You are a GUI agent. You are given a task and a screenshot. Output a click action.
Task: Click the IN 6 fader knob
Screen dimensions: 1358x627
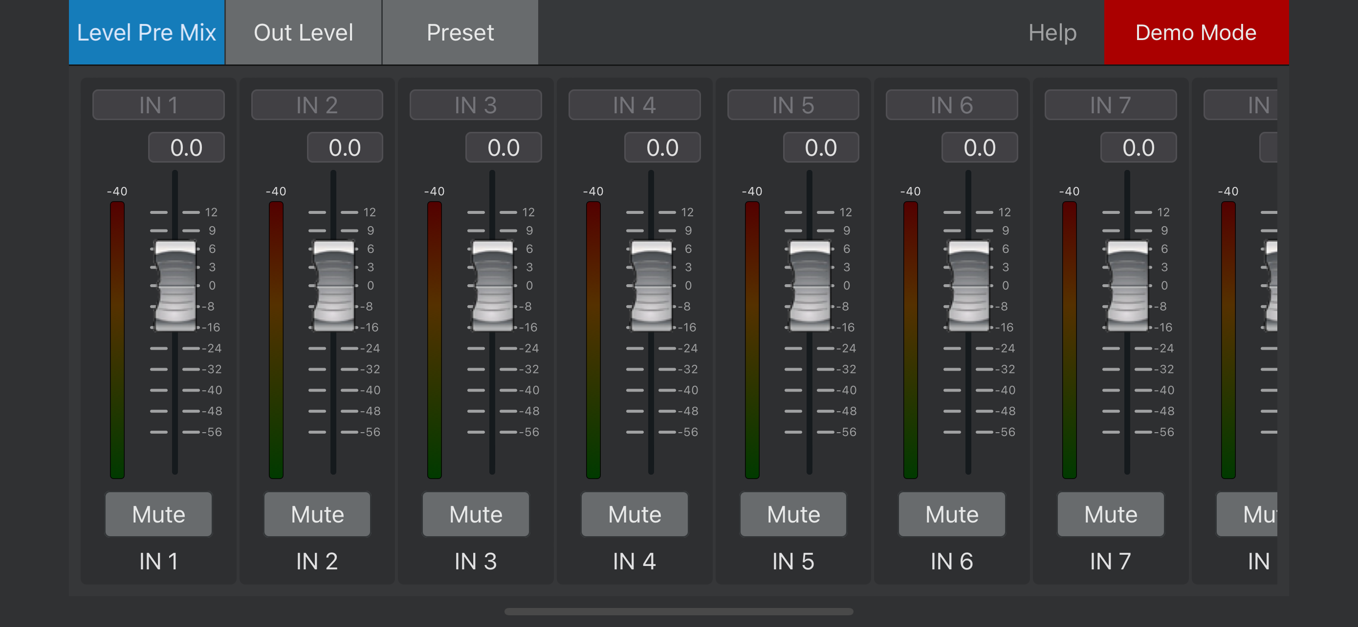pos(968,286)
